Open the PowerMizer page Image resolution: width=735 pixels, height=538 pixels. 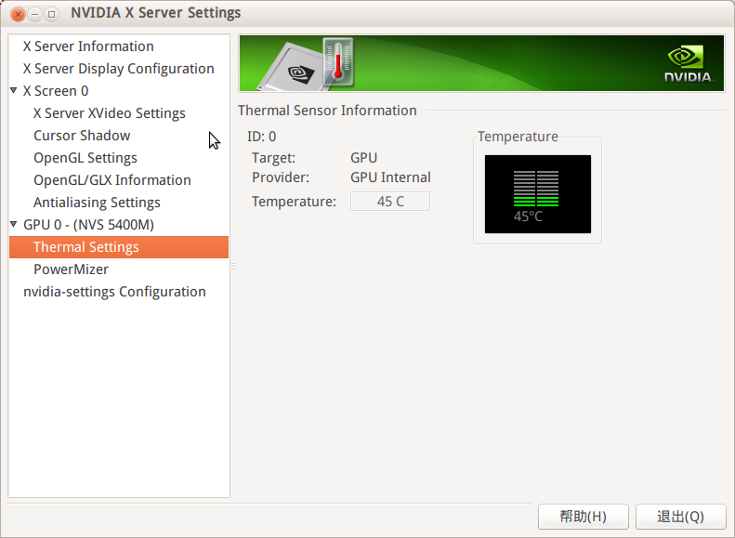pos(71,269)
